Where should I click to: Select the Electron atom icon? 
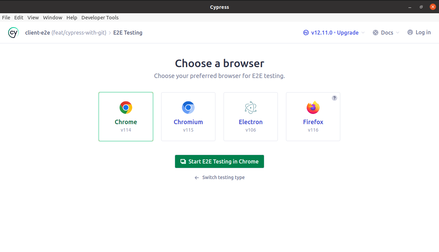click(x=251, y=107)
